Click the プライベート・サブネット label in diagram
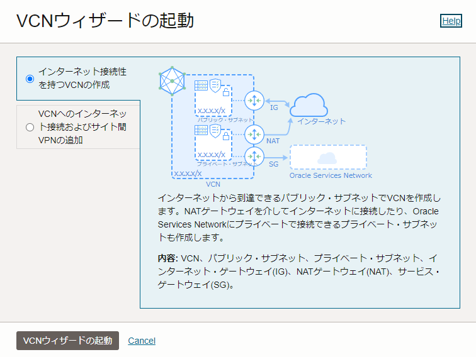 (227, 164)
